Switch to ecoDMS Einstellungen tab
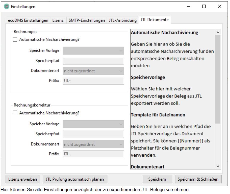230x194 pixels. (28, 20)
